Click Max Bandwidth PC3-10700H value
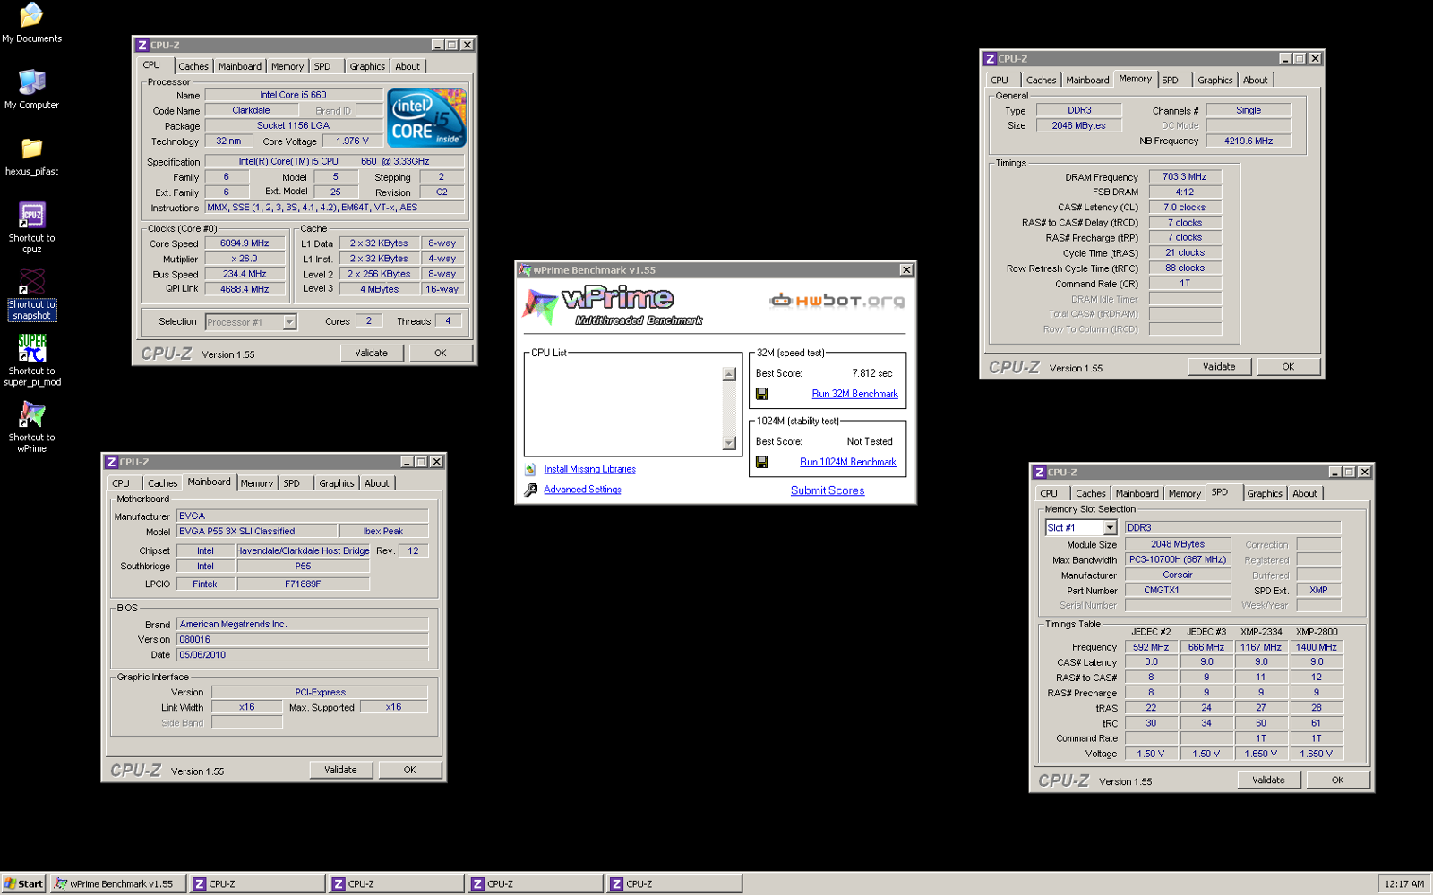1433x895 pixels. (1178, 559)
